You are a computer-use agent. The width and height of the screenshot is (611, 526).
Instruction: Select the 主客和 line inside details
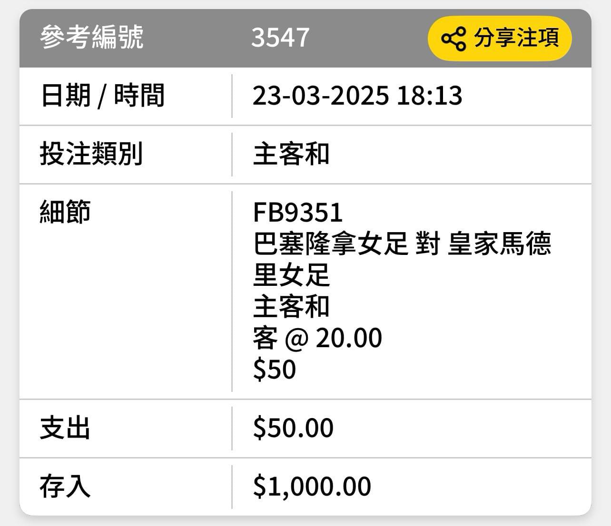pos(291,306)
